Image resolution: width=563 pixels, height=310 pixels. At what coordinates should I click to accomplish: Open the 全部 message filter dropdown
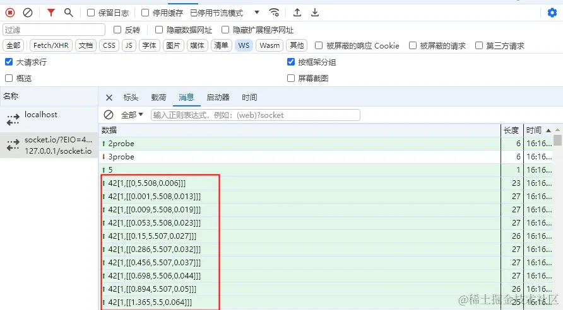132,115
